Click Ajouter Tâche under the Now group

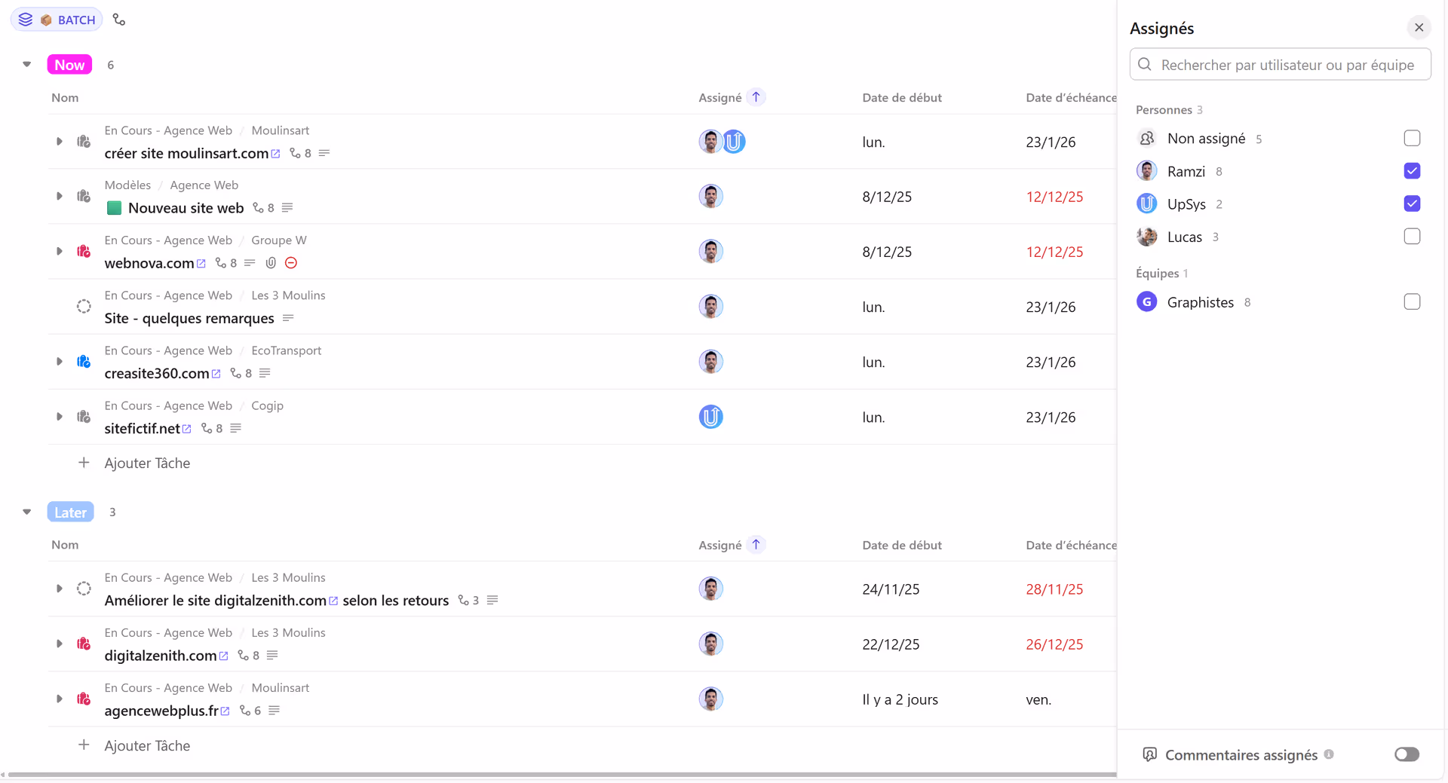tap(147, 463)
